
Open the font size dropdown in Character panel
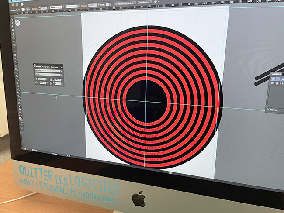pos(47,79)
